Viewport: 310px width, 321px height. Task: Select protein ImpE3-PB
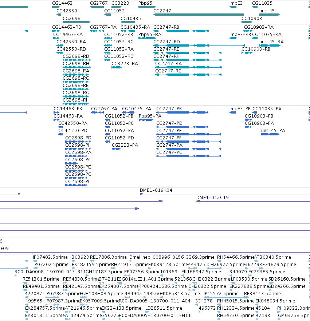pos(240,109)
